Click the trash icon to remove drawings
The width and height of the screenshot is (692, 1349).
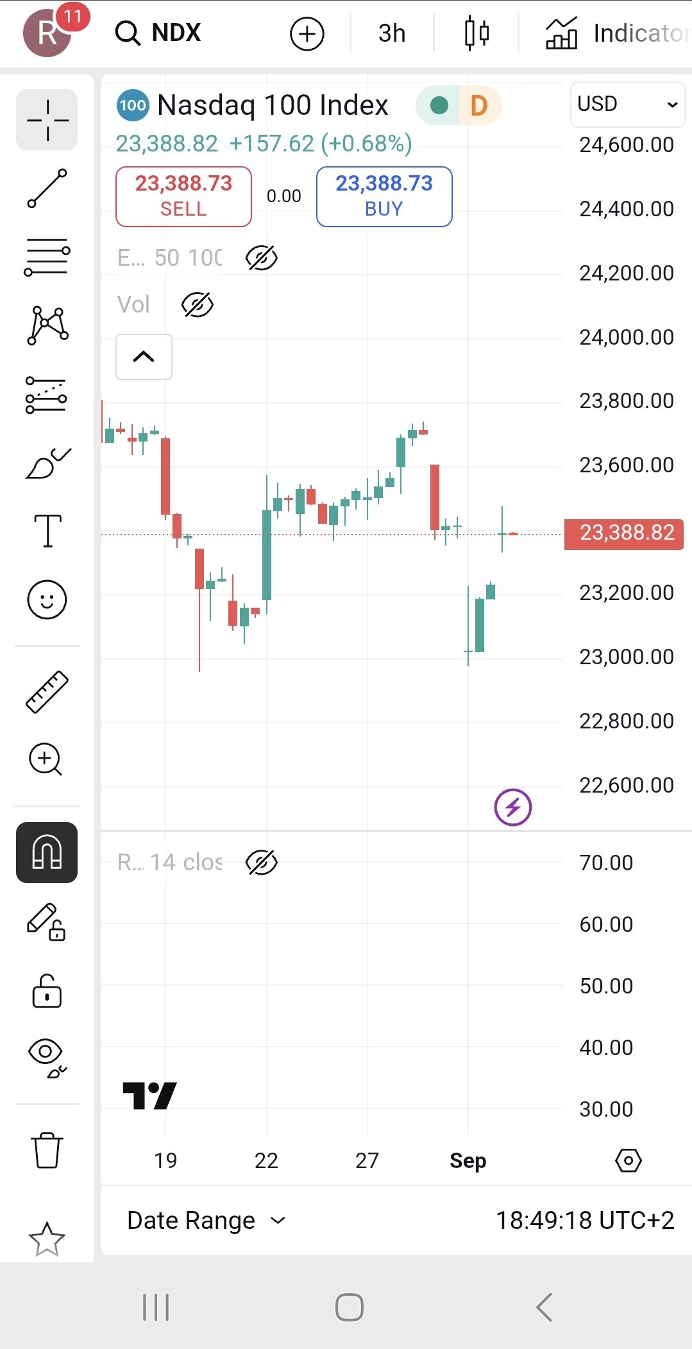pyautogui.click(x=47, y=1150)
